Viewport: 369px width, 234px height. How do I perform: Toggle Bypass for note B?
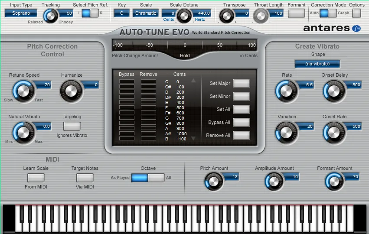[x=127, y=139]
